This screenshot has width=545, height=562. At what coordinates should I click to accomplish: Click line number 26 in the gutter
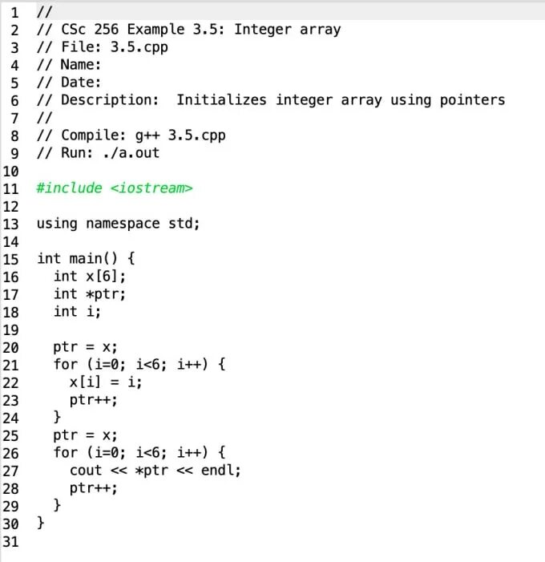pyautogui.click(x=10, y=454)
